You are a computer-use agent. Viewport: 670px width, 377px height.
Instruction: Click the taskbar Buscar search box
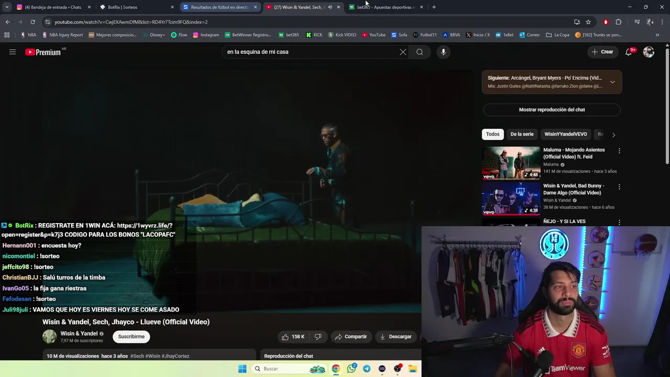pos(289,369)
